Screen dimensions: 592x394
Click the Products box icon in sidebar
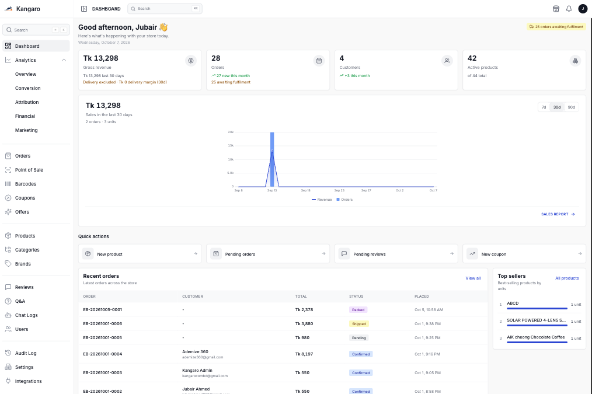tap(8, 235)
